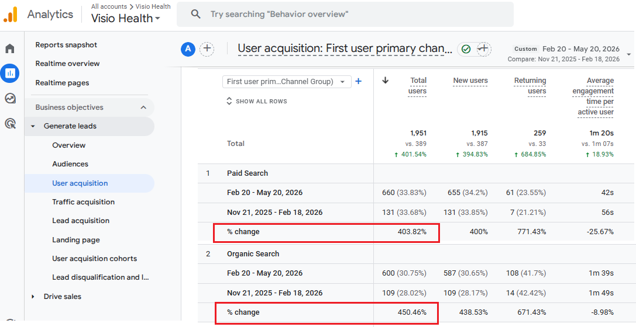Select Landing page report
The width and height of the screenshot is (636, 327).
pyautogui.click(x=76, y=240)
